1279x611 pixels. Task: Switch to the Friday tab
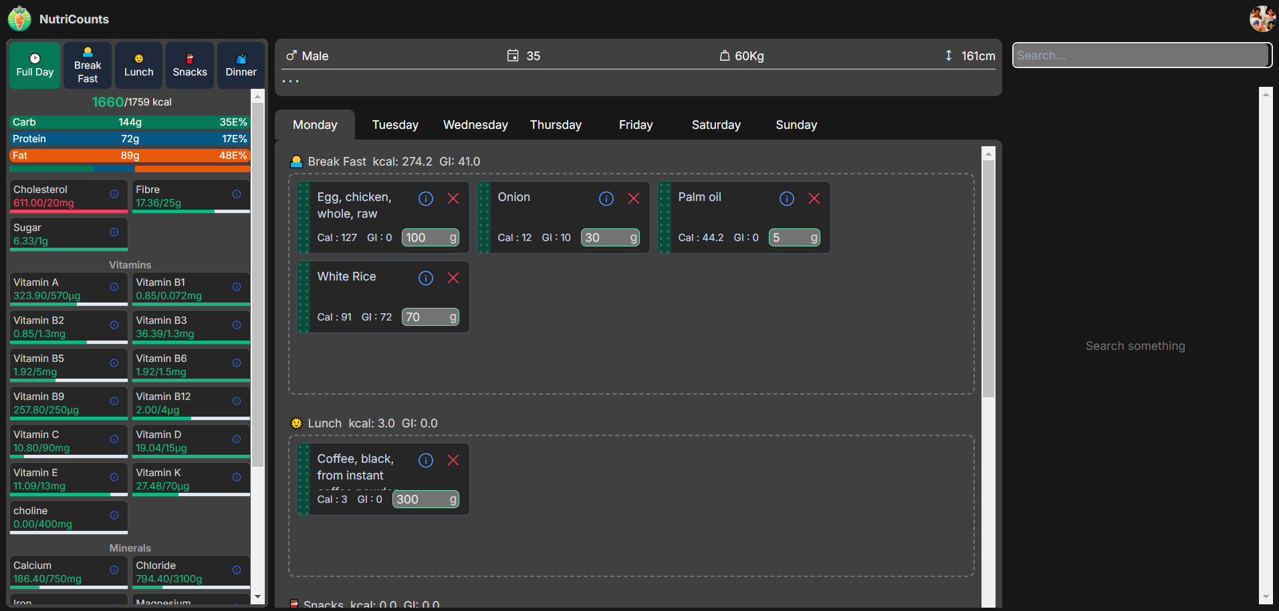636,125
